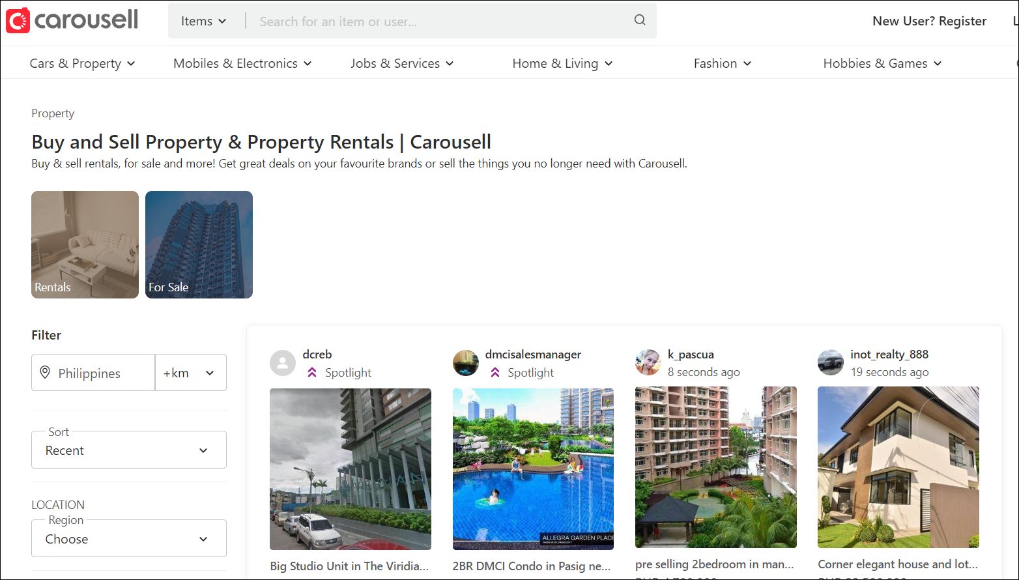This screenshot has height=580, width=1019.
Task: Open the Region Choose dropdown
Action: (129, 538)
